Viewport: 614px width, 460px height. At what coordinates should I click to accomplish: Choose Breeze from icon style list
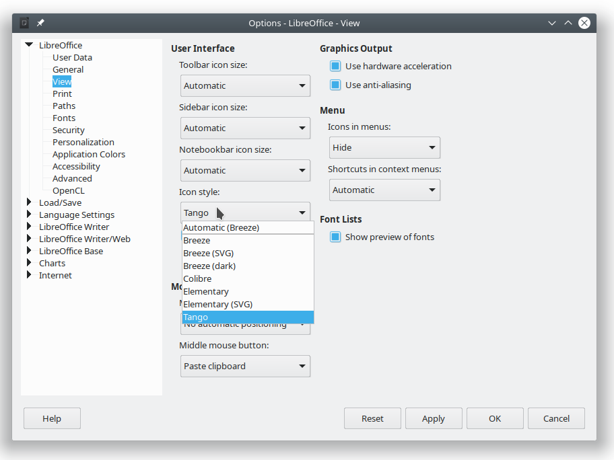pyautogui.click(x=248, y=241)
